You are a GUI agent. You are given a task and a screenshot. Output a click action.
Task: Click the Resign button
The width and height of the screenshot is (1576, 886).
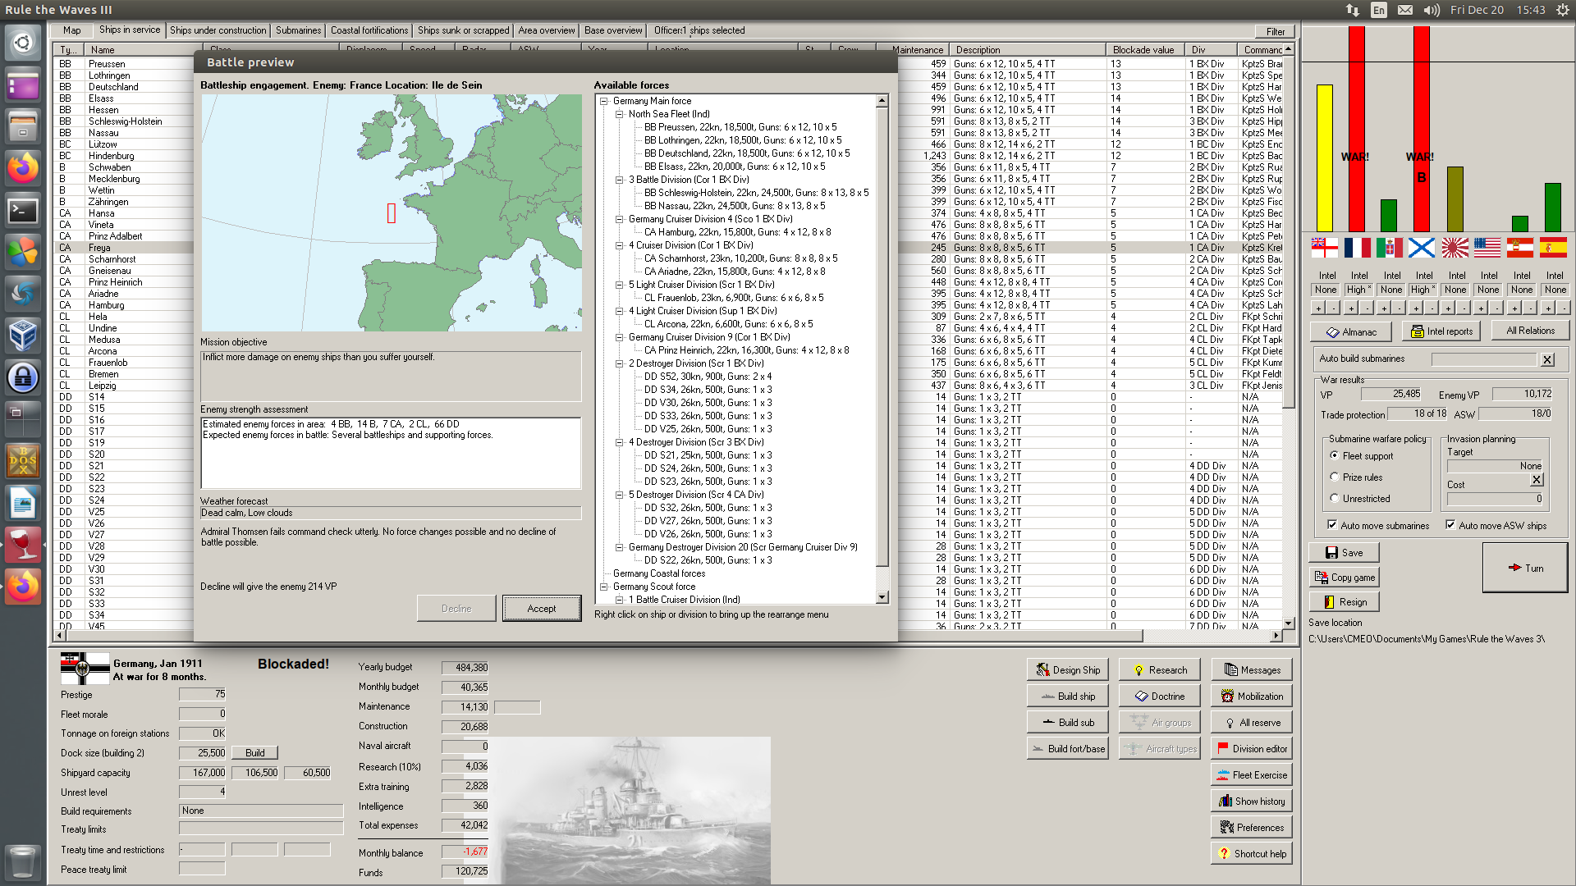click(1344, 602)
